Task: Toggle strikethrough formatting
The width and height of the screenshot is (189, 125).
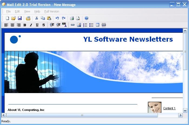Action: [x=44, y=25]
